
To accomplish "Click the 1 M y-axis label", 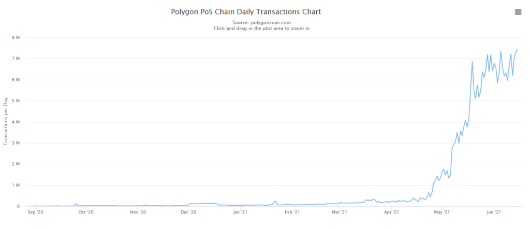I will pos(16,185).
